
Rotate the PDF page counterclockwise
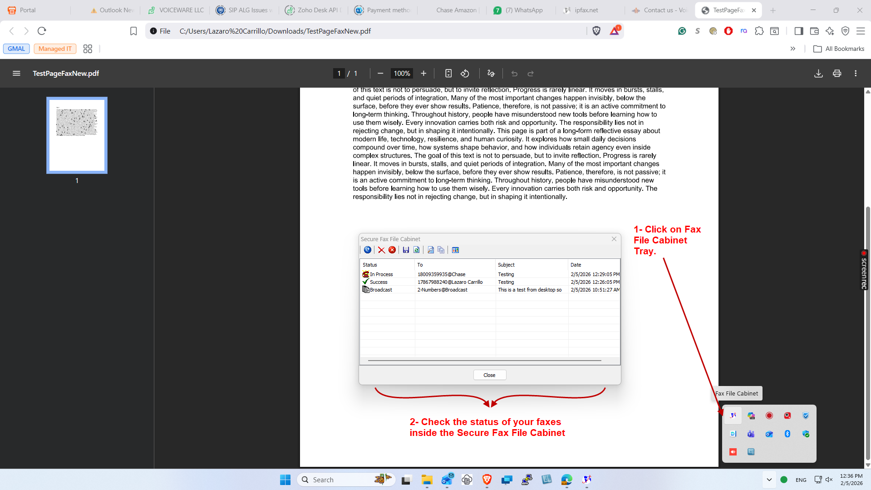pos(465,74)
